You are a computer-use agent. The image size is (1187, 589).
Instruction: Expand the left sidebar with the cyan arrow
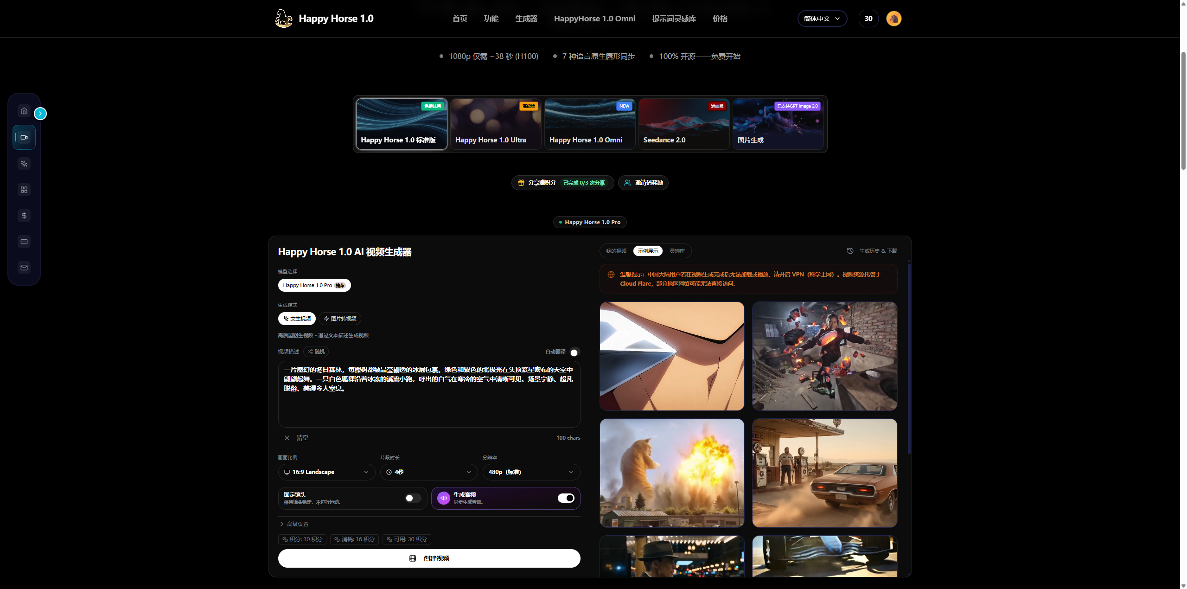[x=40, y=114]
